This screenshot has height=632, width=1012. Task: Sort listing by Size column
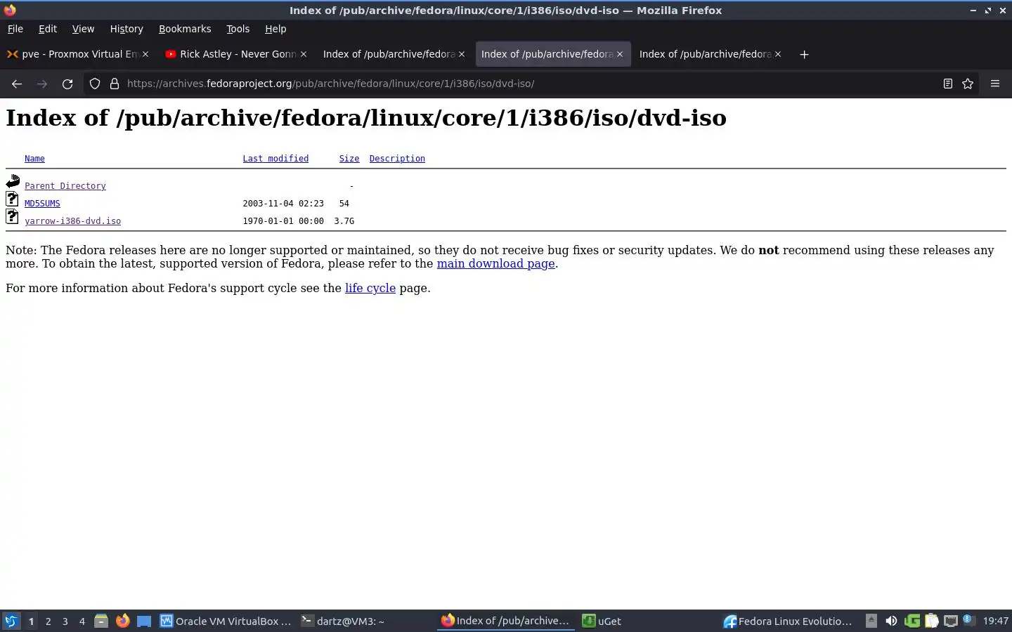(x=349, y=159)
